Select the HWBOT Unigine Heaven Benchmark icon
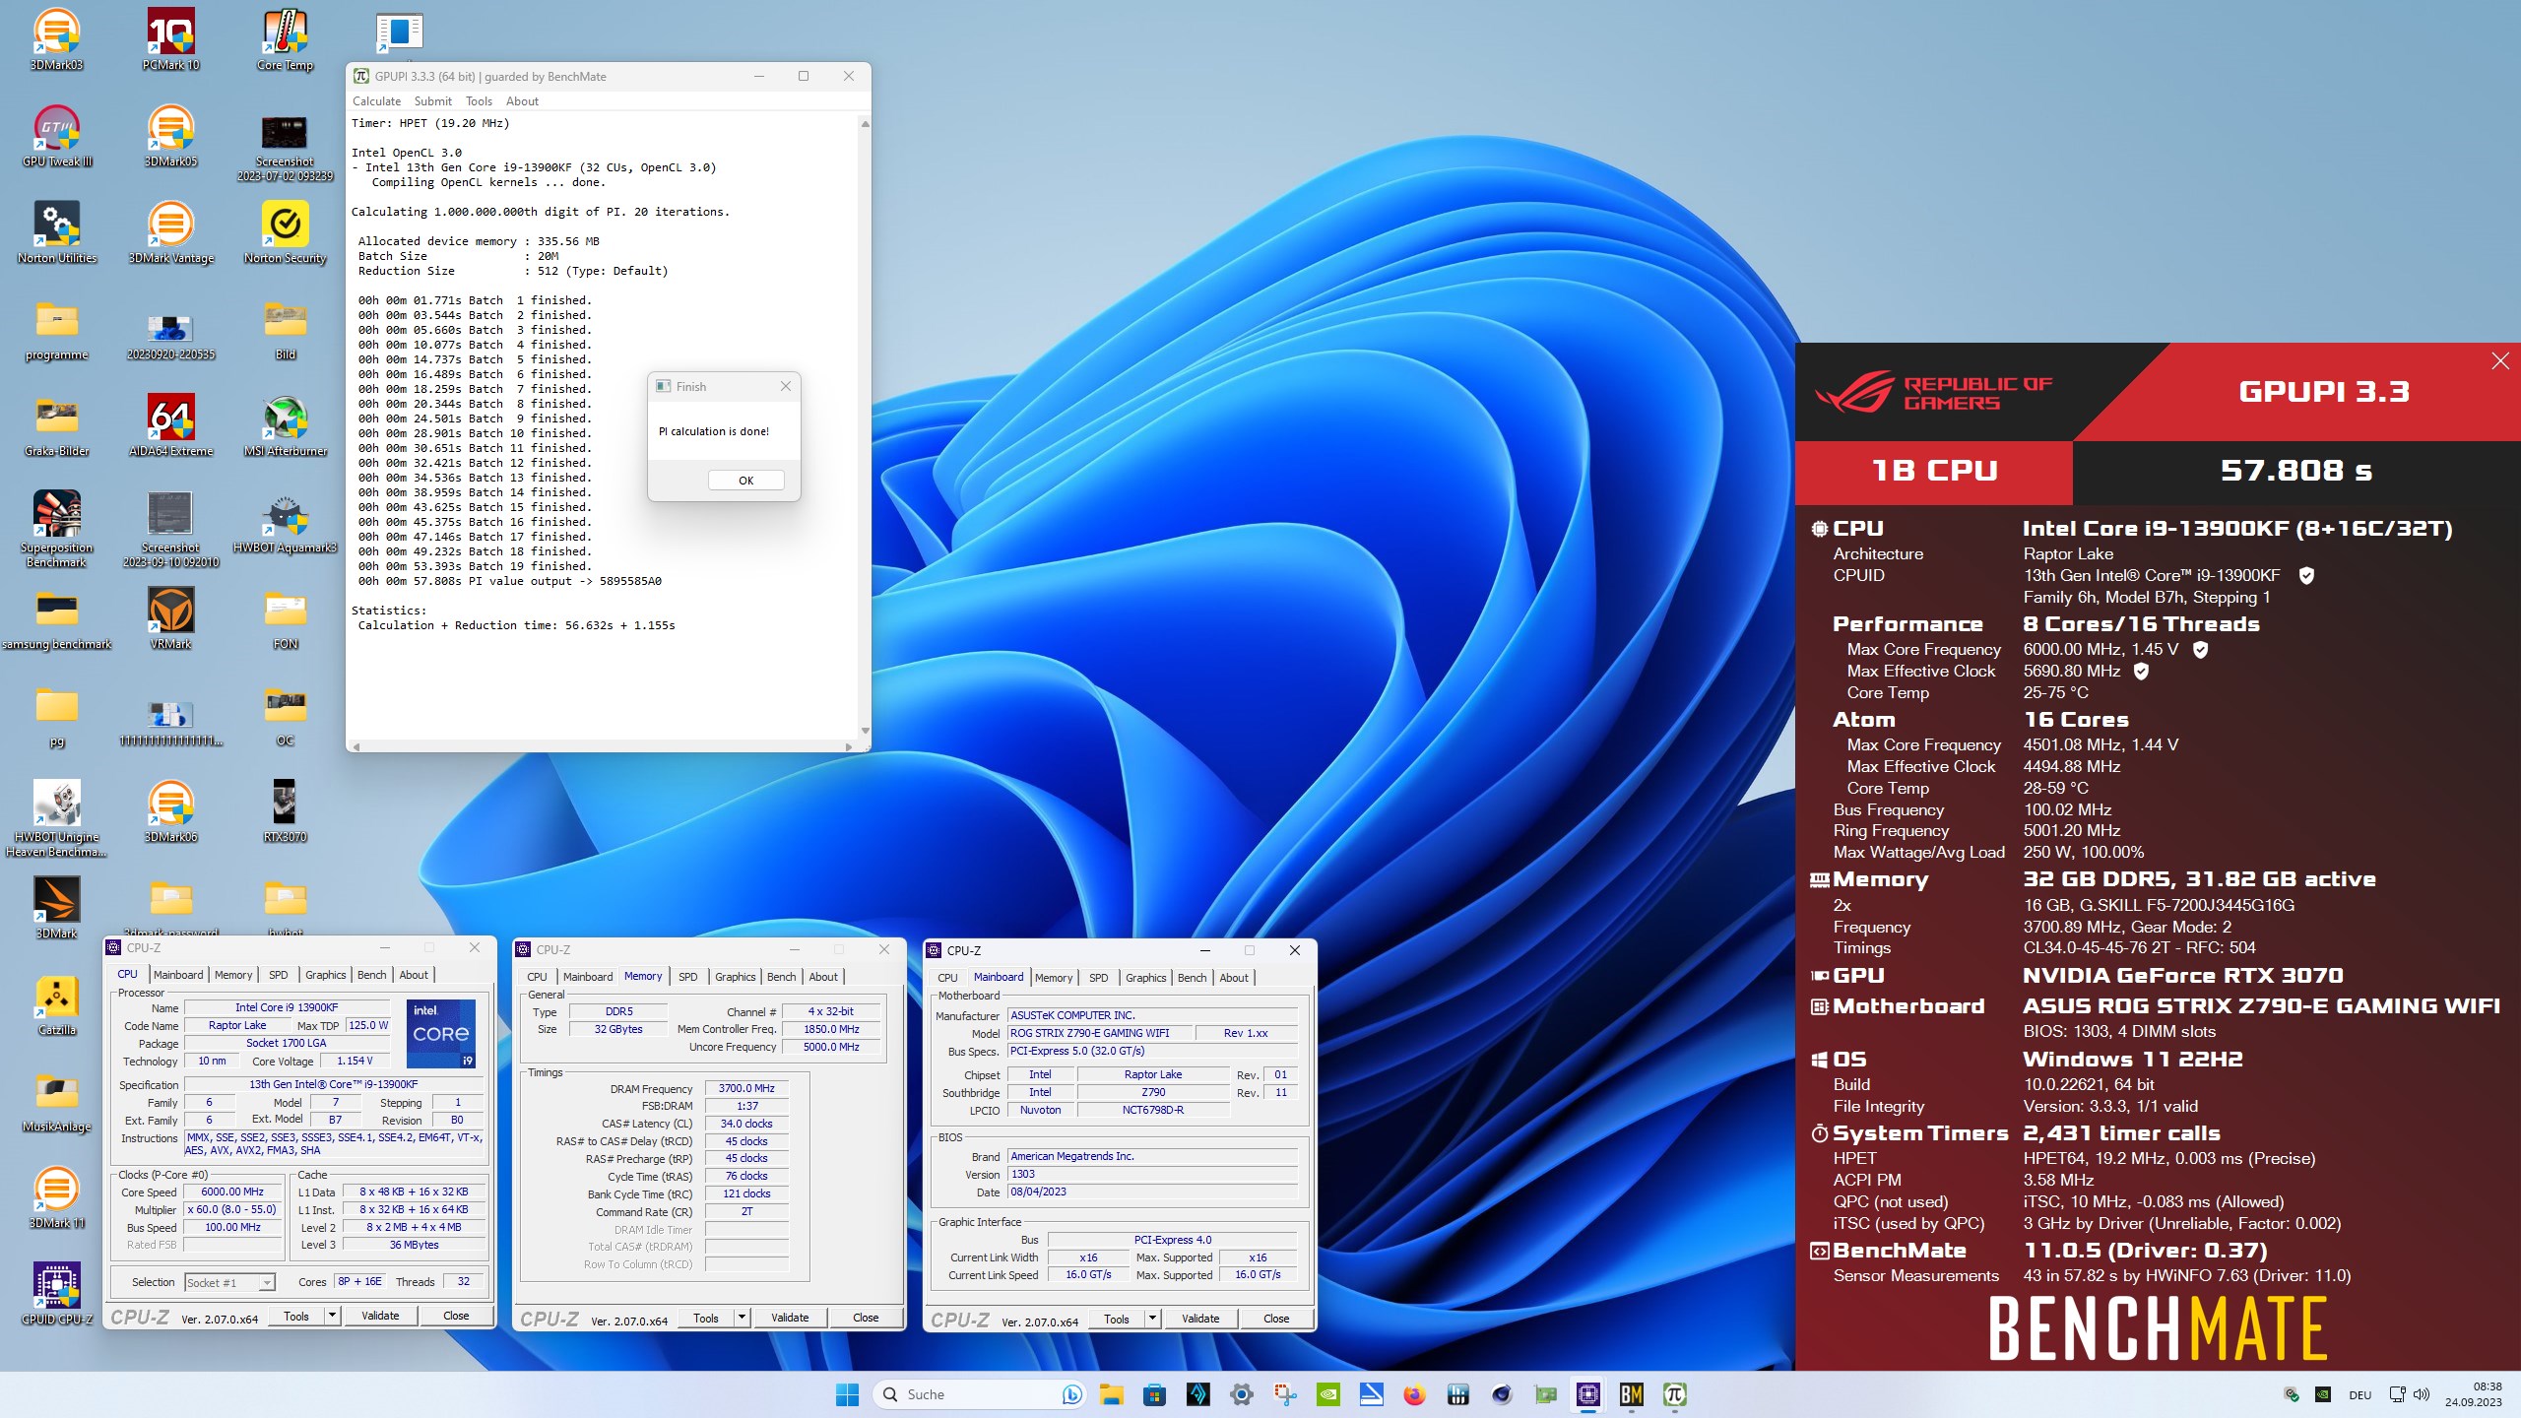This screenshot has width=2521, height=1418. click(56, 818)
